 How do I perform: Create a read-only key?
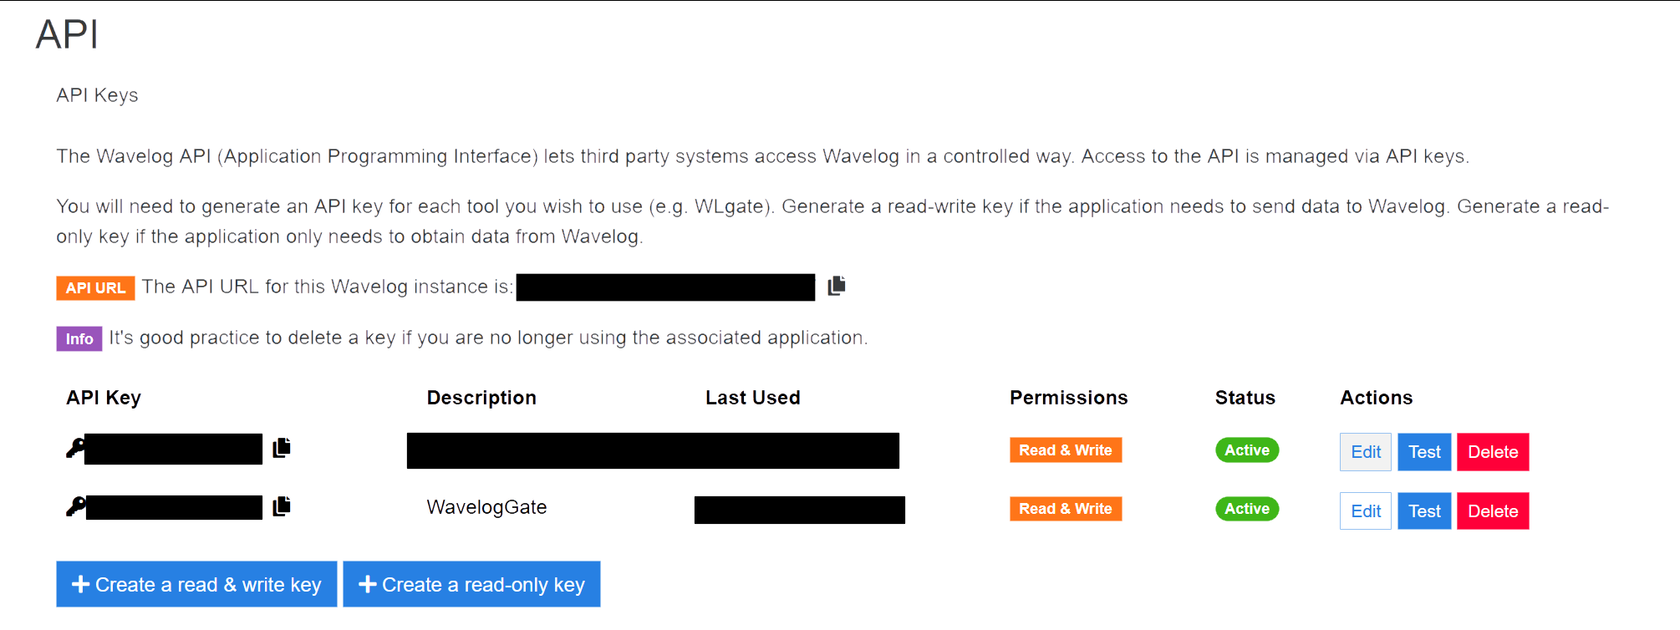(471, 584)
